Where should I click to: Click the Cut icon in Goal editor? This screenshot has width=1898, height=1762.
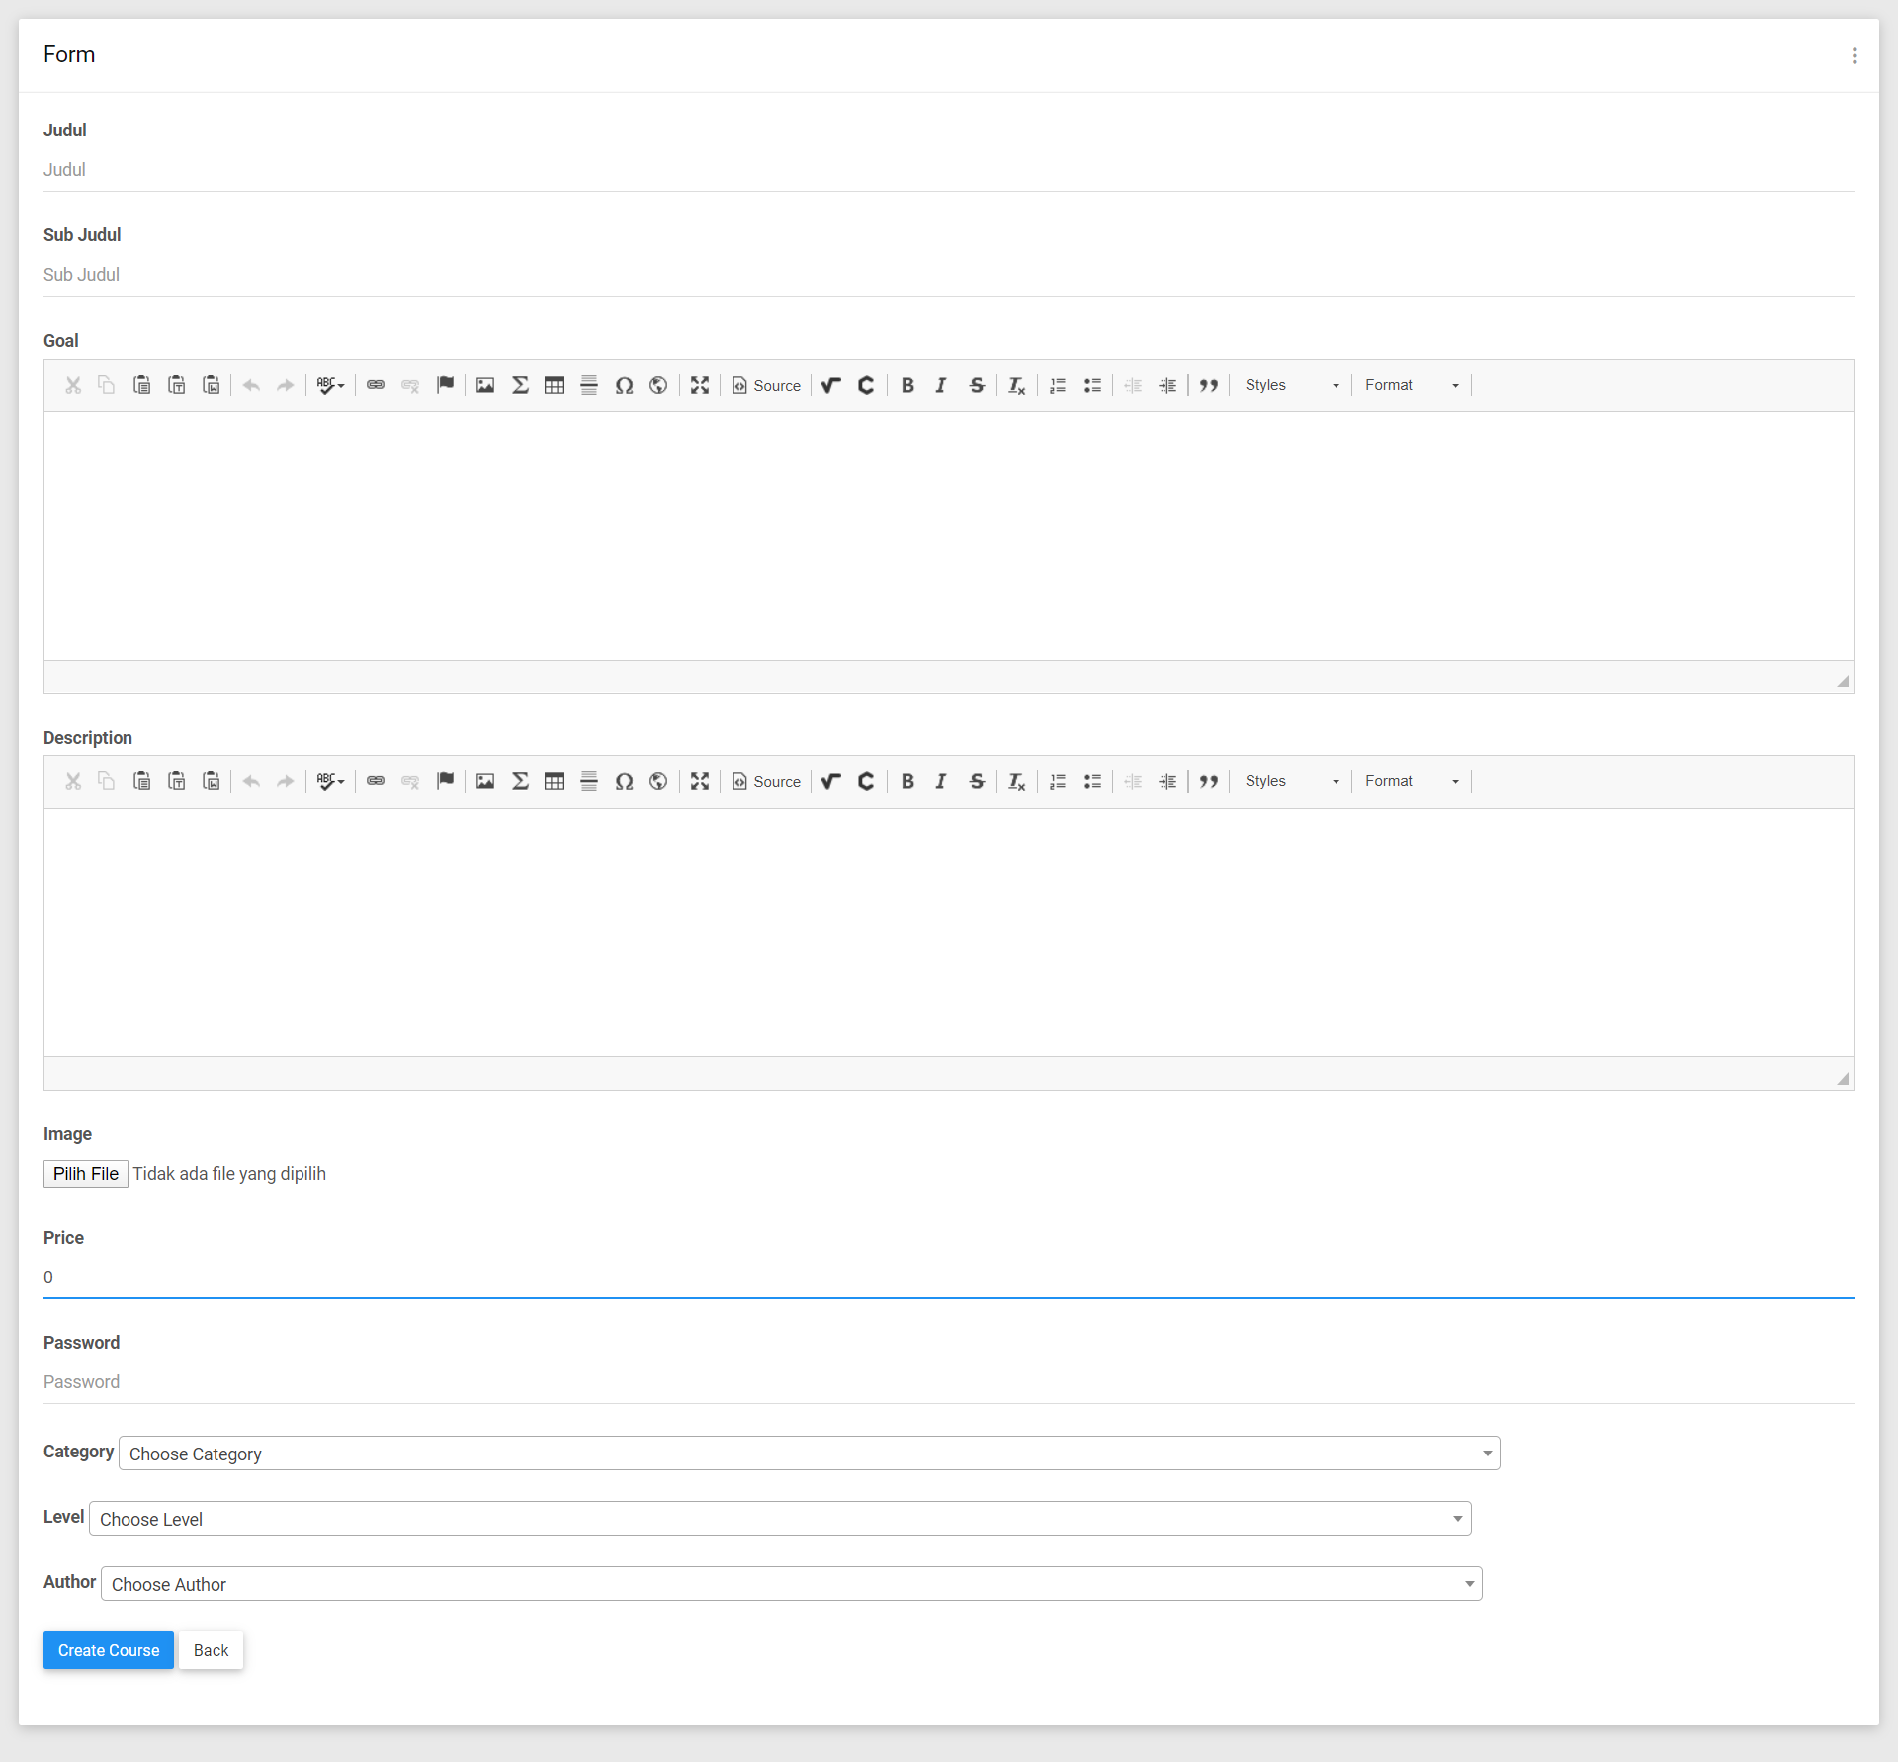point(73,385)
